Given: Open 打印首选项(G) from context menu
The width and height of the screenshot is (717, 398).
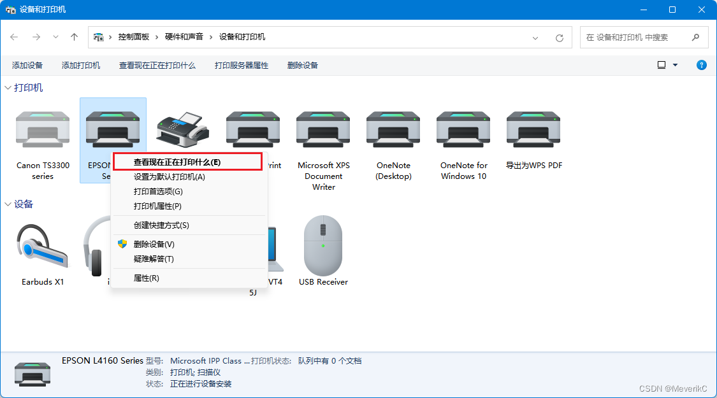Looking at the screenshot, I should [x=188, y=192].
